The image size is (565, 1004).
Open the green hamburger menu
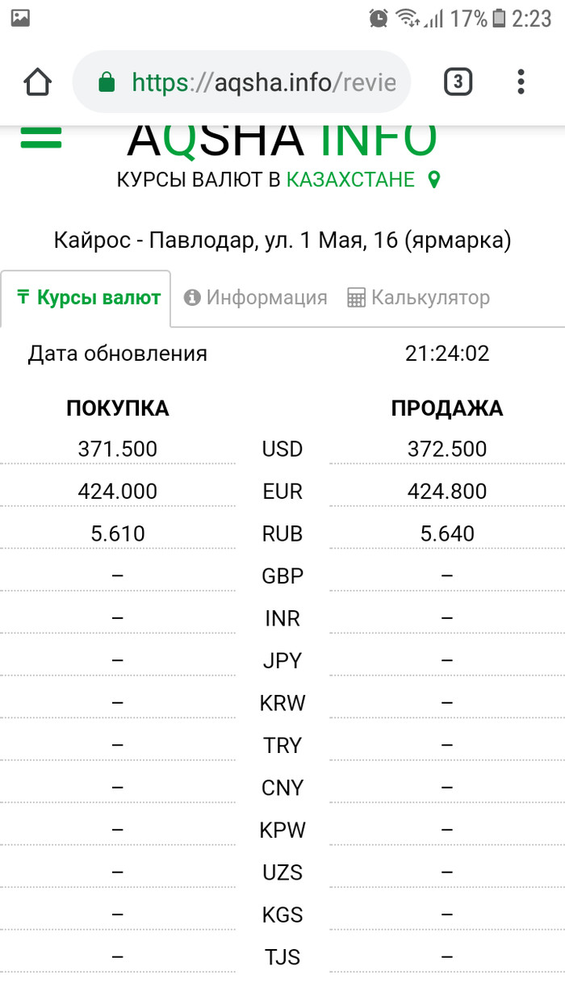tap(40, 137)
